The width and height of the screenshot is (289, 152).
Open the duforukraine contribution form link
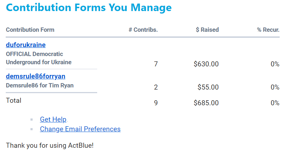click(x=26, y=45)
